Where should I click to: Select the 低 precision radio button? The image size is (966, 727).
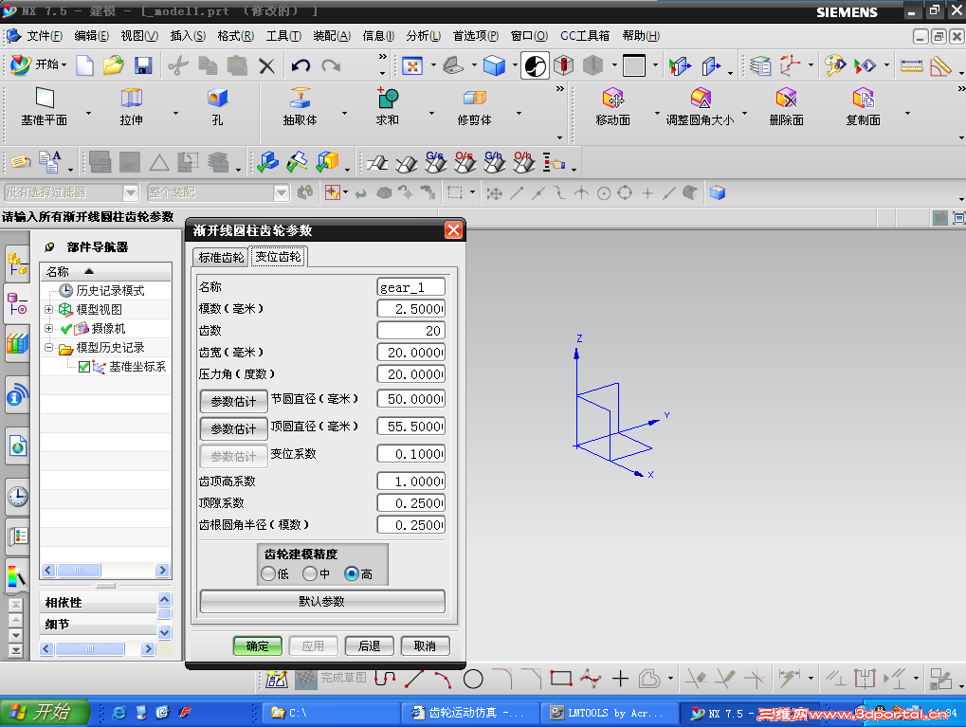coord(268,573)
